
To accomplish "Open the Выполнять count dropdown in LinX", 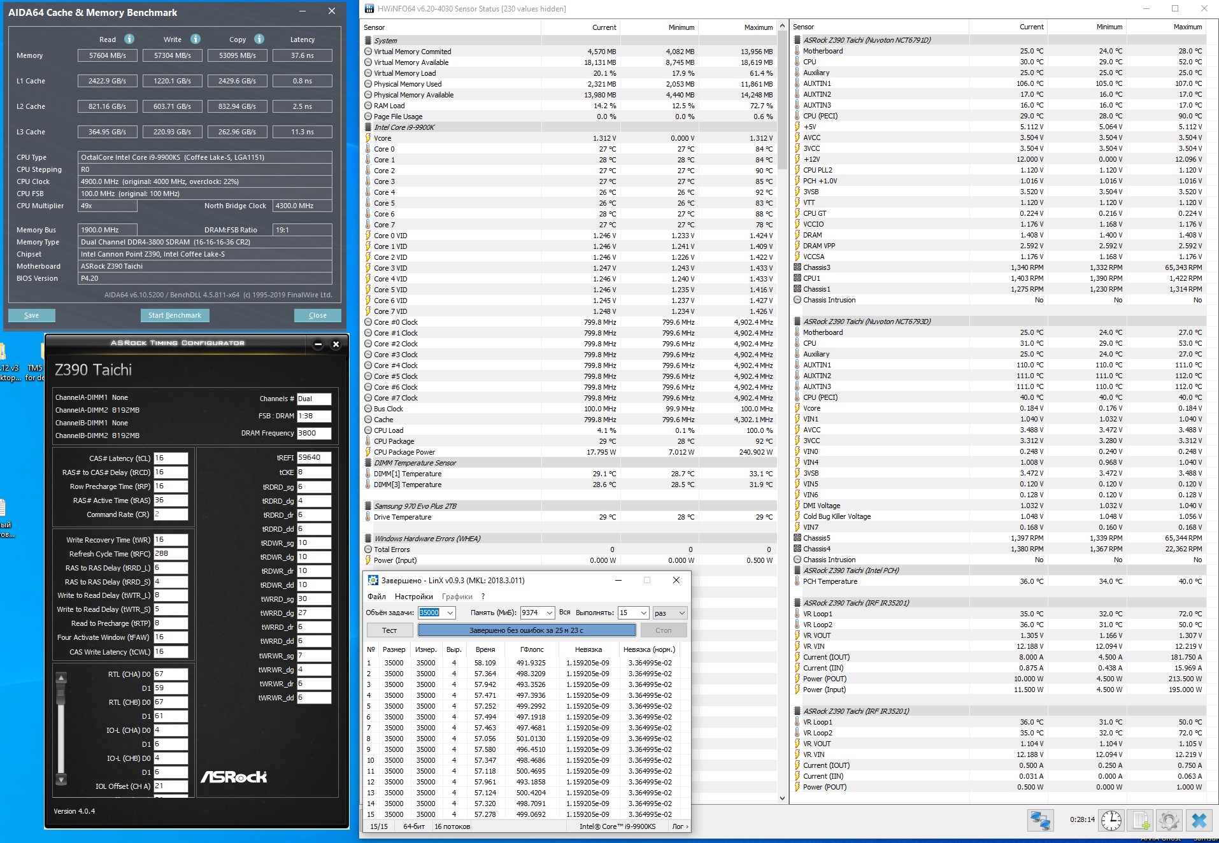I will (x=643, y=613).
